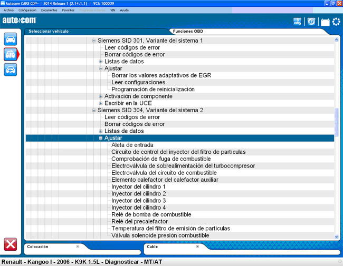Open the Configuración menu
This screenshot has width=343, height=266.
click(27, 10)
